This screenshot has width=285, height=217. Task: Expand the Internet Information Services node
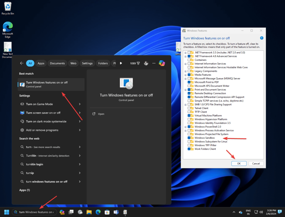tap(185, 64)
